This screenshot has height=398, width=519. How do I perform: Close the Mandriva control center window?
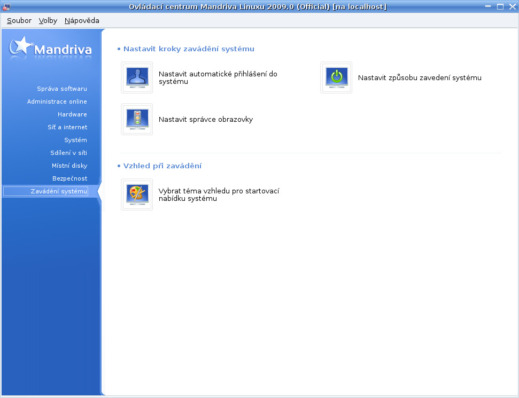click(x=513, y=6)
